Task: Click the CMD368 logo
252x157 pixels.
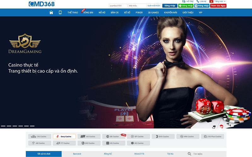Action: click(x=42, y=4)
